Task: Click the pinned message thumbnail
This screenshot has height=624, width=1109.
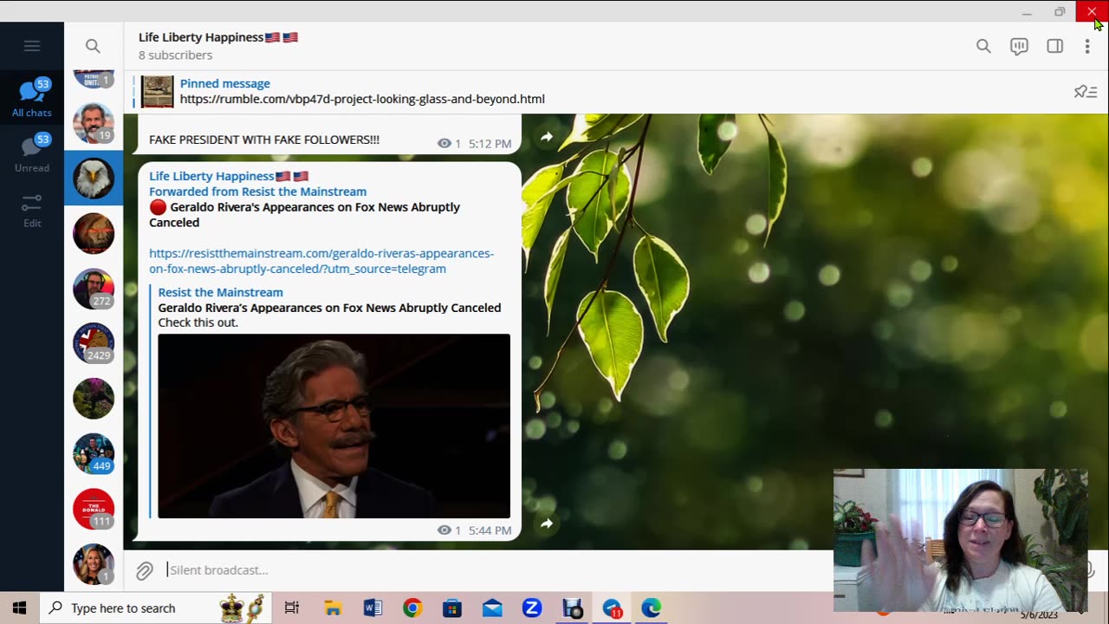Action: (157, 91)
